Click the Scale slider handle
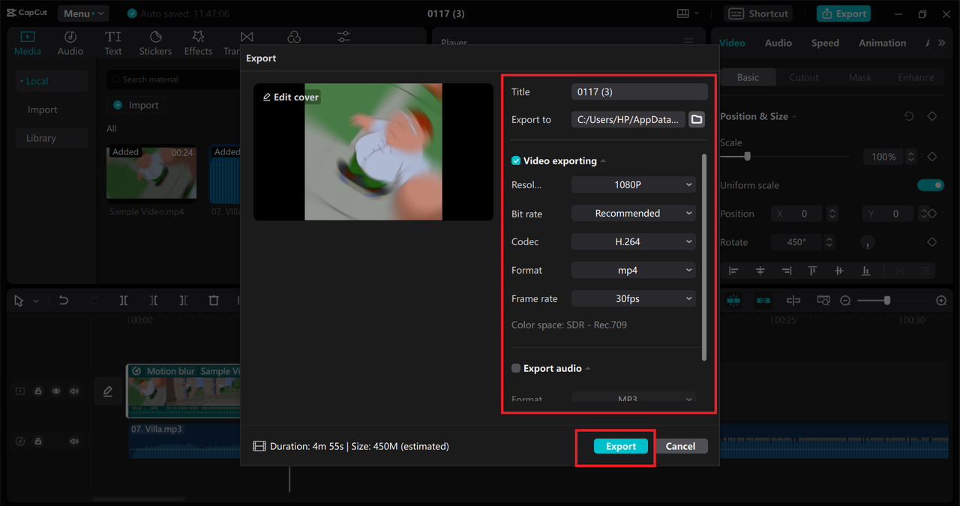This screenshot has height=506, width=960. click(747, 157)
